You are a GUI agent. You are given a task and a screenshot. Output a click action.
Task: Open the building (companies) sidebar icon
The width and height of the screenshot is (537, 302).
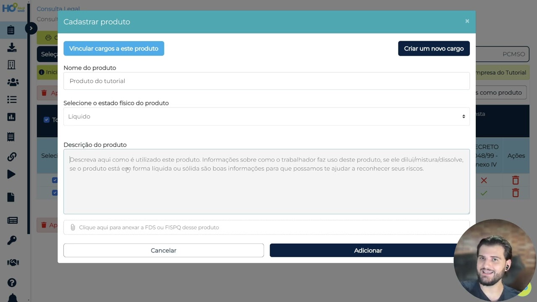[x=11, y=65]
